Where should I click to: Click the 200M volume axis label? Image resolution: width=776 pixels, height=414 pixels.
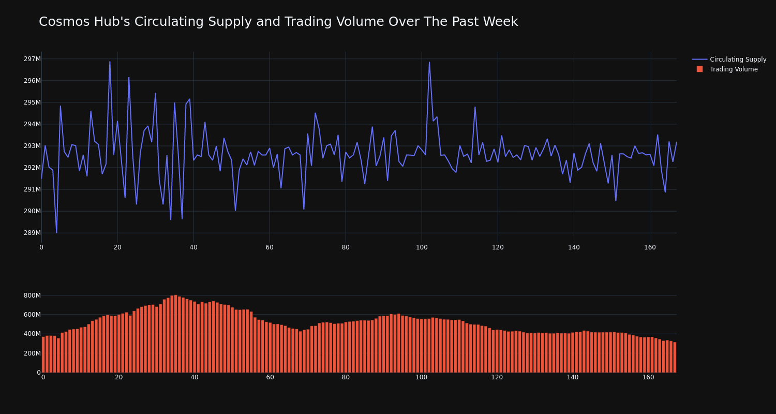coord(32,353)
